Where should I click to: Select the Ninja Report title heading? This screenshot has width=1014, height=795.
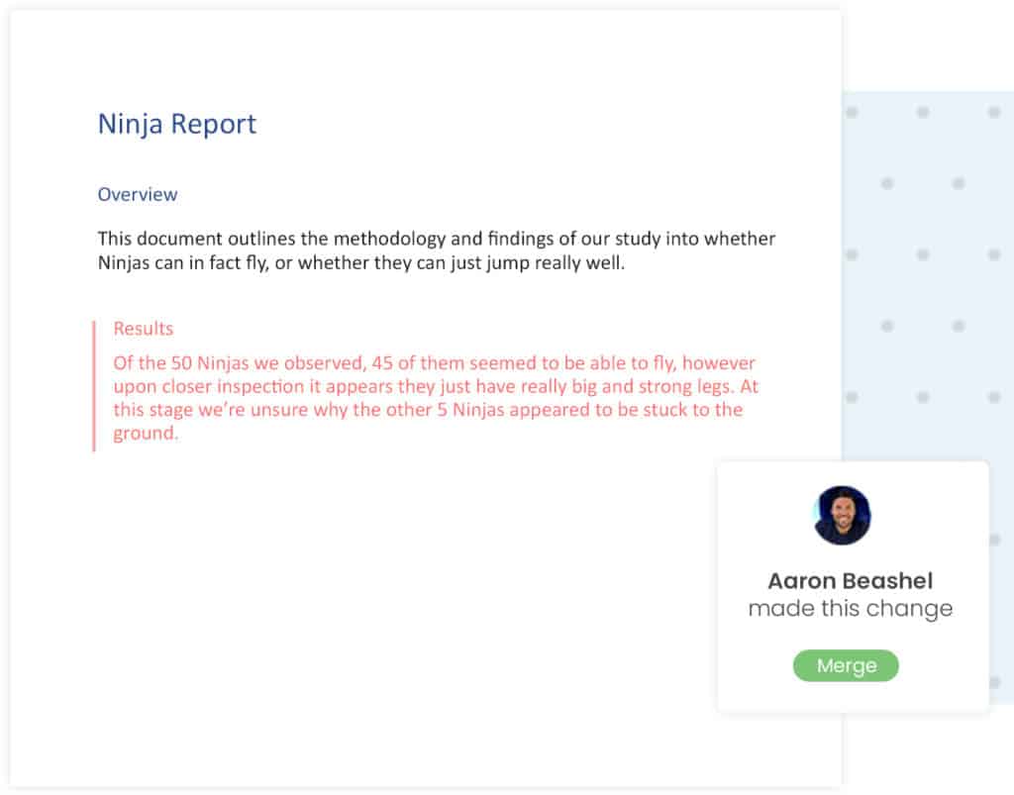click(x=177, y=124)
